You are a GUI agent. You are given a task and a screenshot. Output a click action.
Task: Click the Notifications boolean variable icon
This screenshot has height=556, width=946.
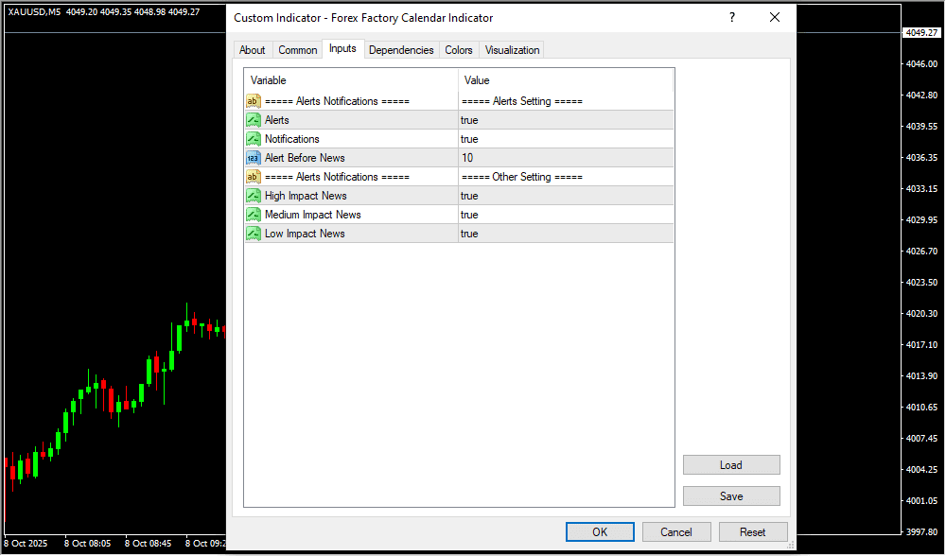coord(253,139)
